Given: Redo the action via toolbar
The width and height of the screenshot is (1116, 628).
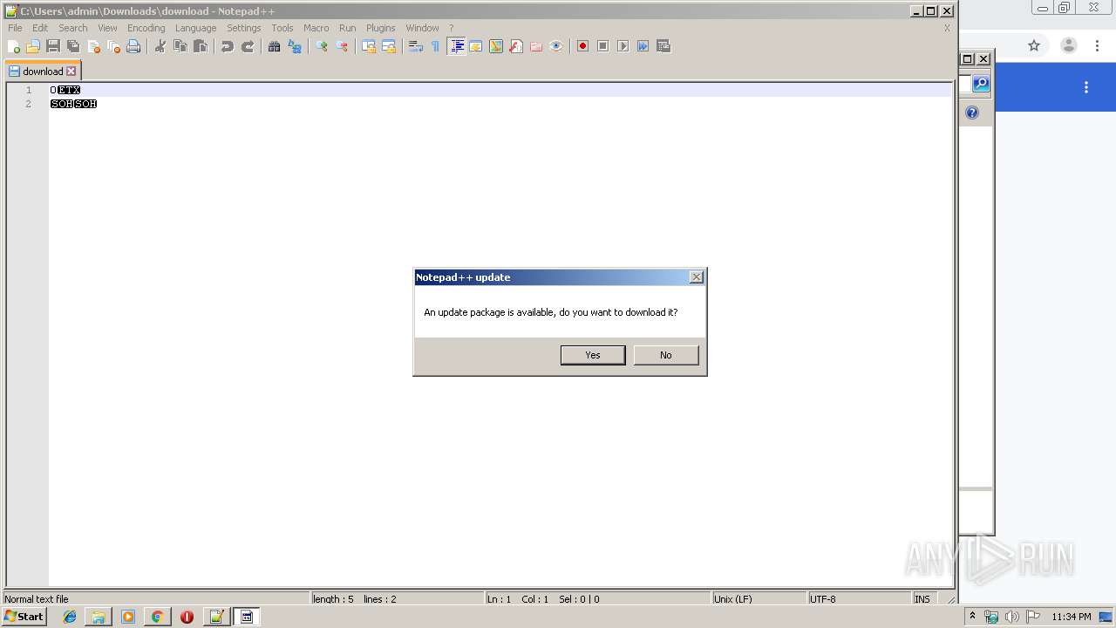Looking at the screenshot, I should [248, 46].
